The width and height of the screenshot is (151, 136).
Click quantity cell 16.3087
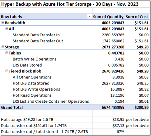(x=117, y=89)
